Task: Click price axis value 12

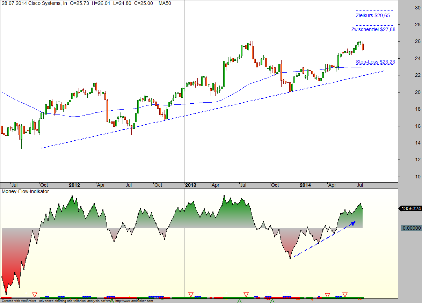Action: (417, 160)
